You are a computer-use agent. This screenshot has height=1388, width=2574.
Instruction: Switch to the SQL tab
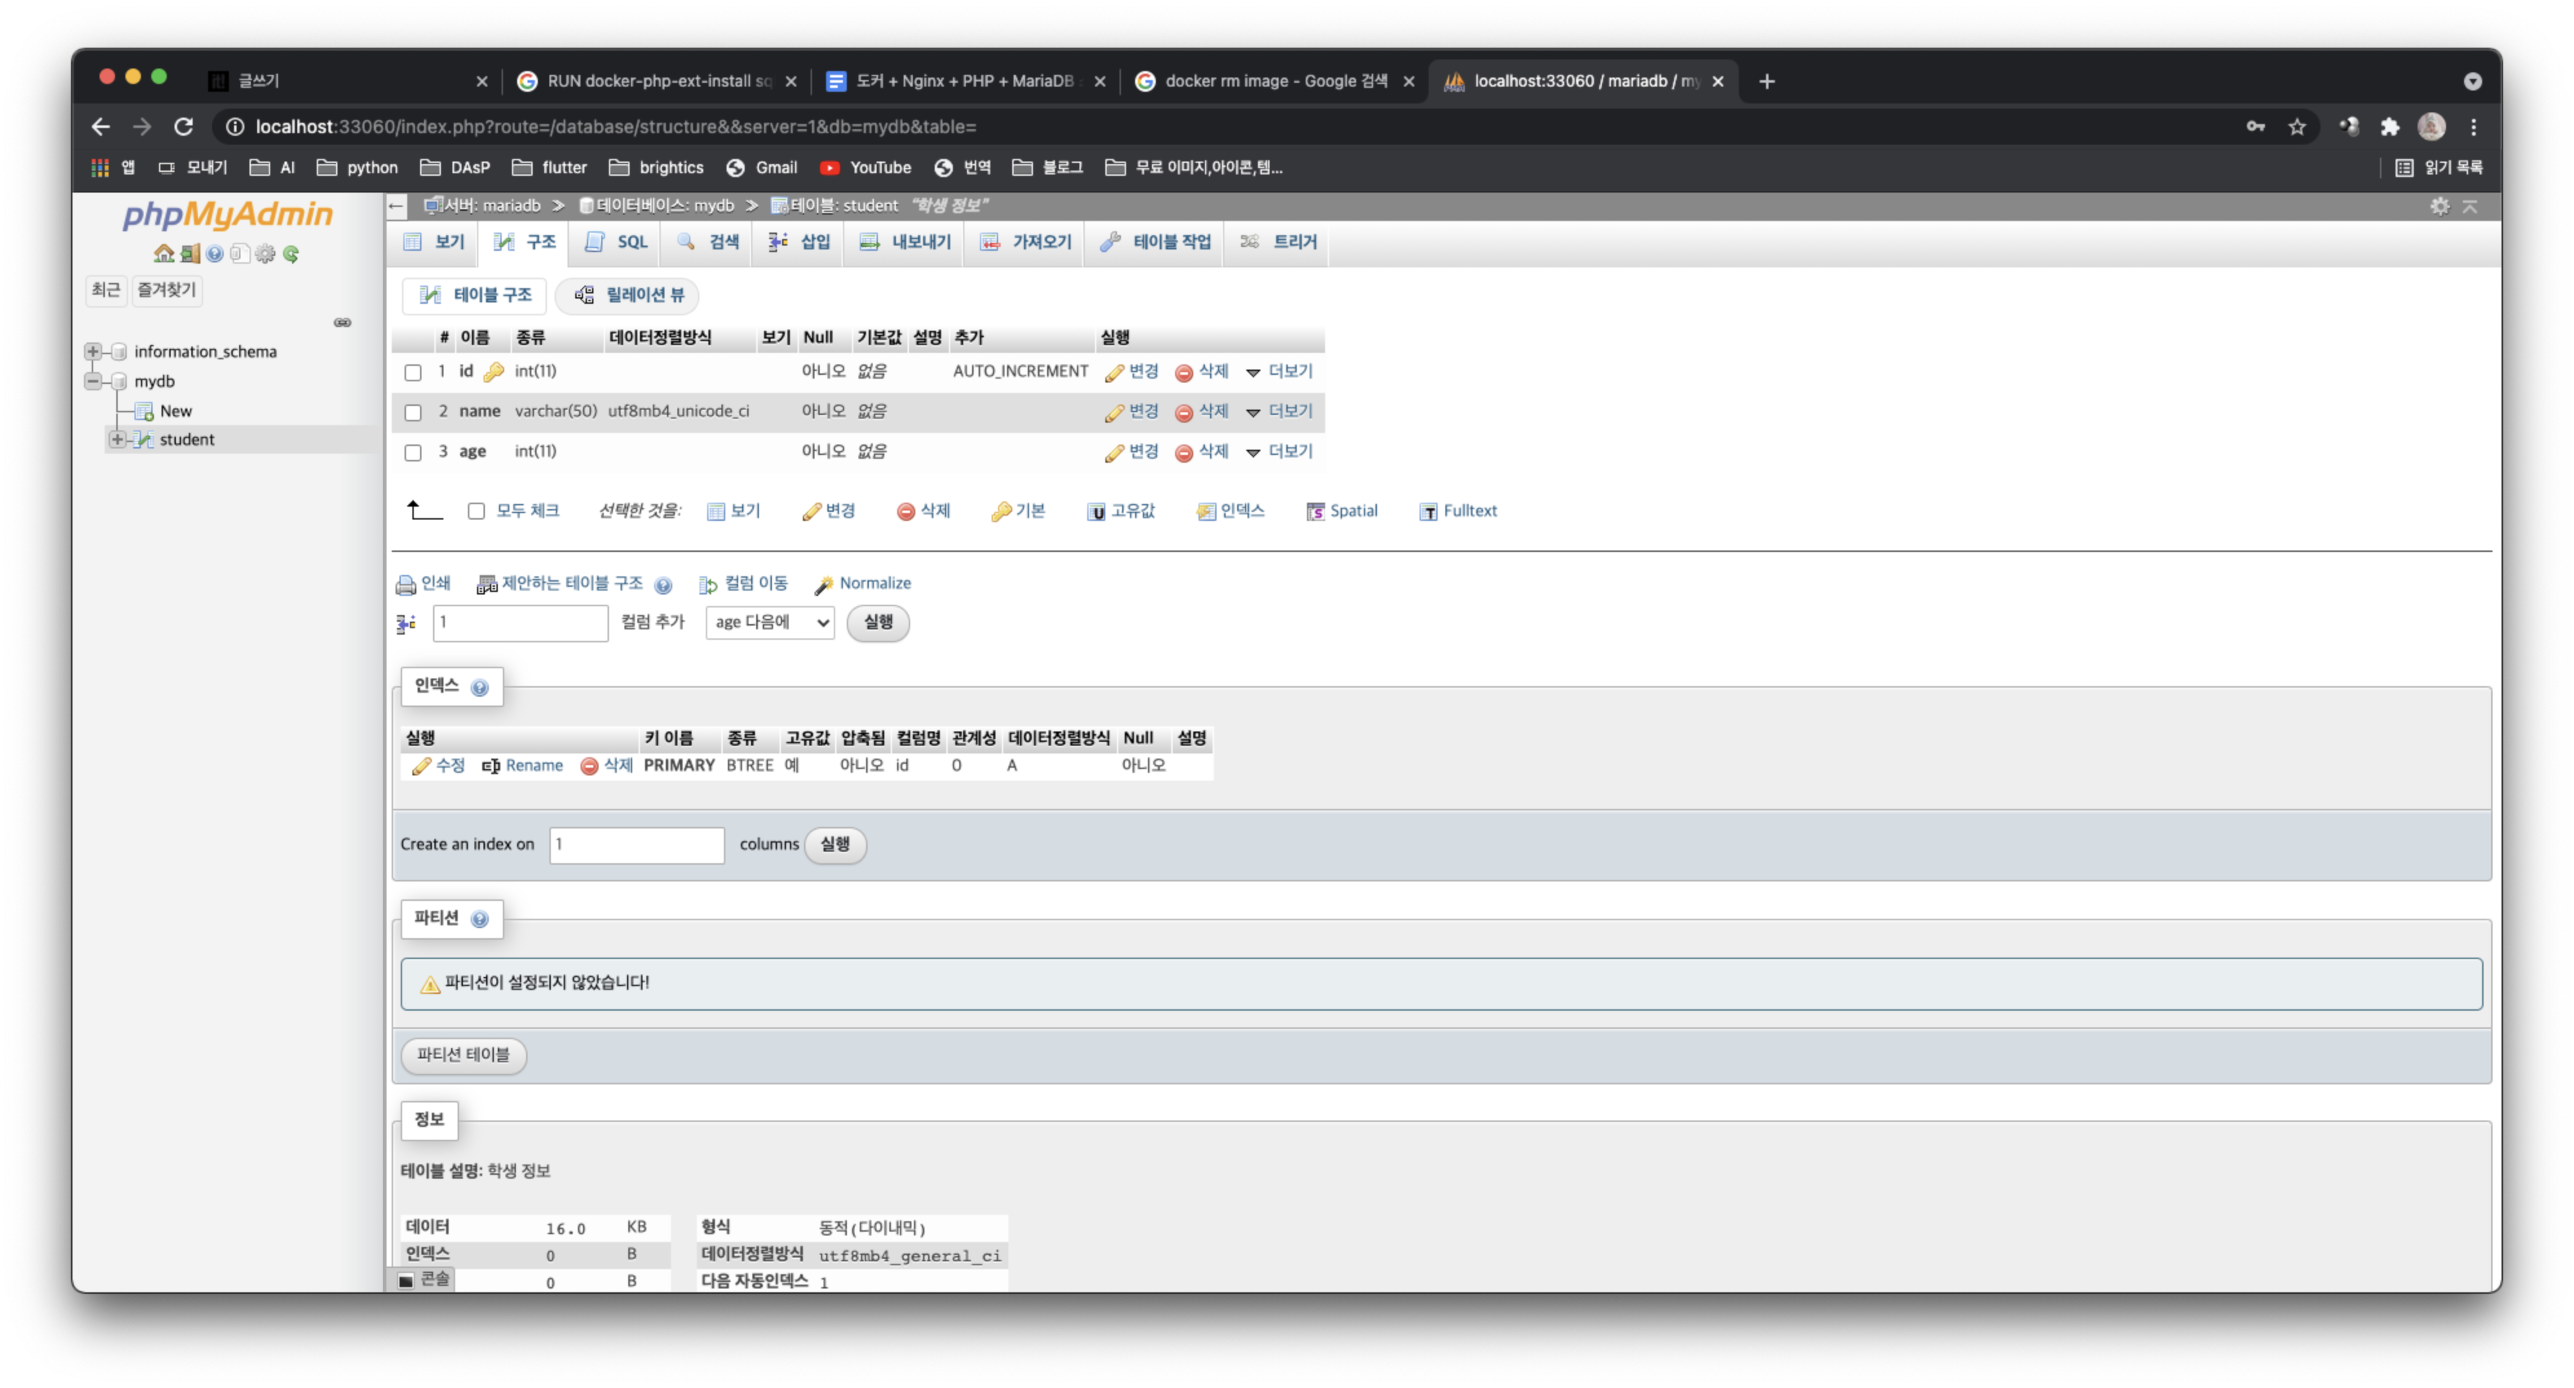617,243
